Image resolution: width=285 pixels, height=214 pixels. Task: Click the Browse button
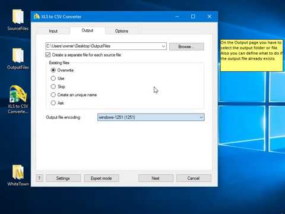point(186,46)
